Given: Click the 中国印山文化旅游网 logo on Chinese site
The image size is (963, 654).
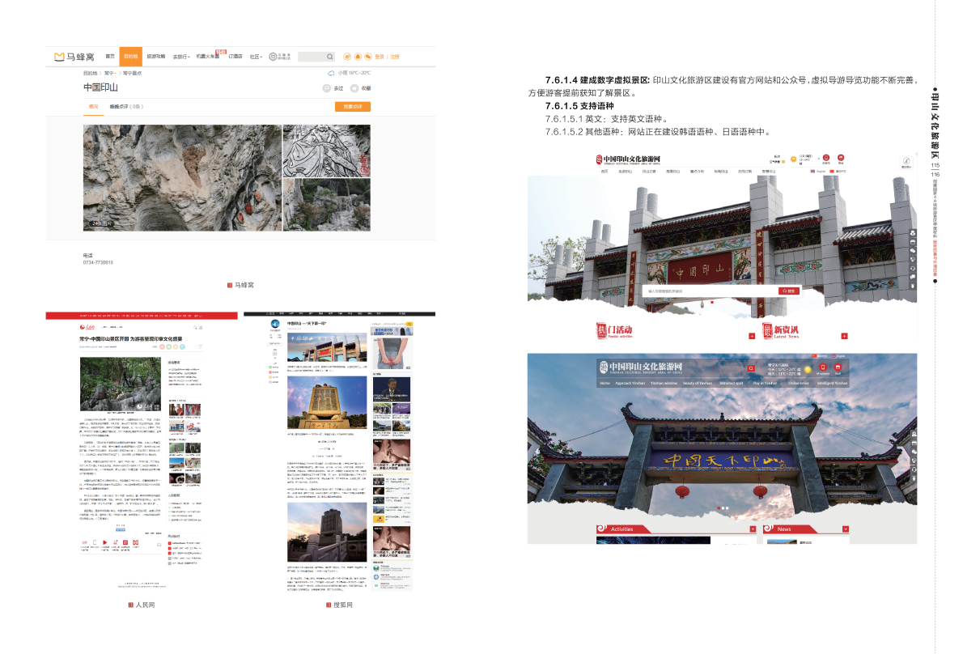Looking at the screenshot, I should [628, 159].
